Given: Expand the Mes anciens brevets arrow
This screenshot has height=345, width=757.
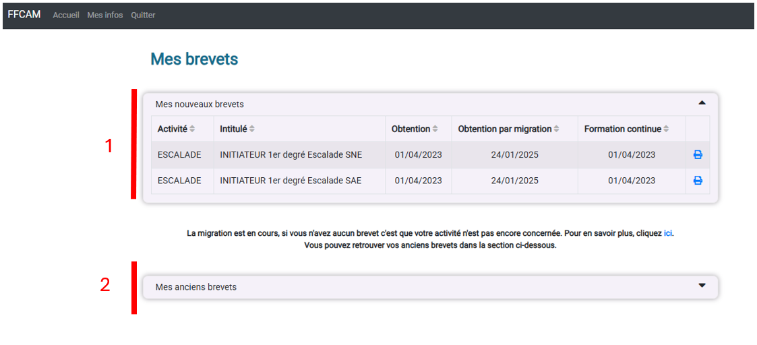Looking at the screenshot, I should point(702,285).
